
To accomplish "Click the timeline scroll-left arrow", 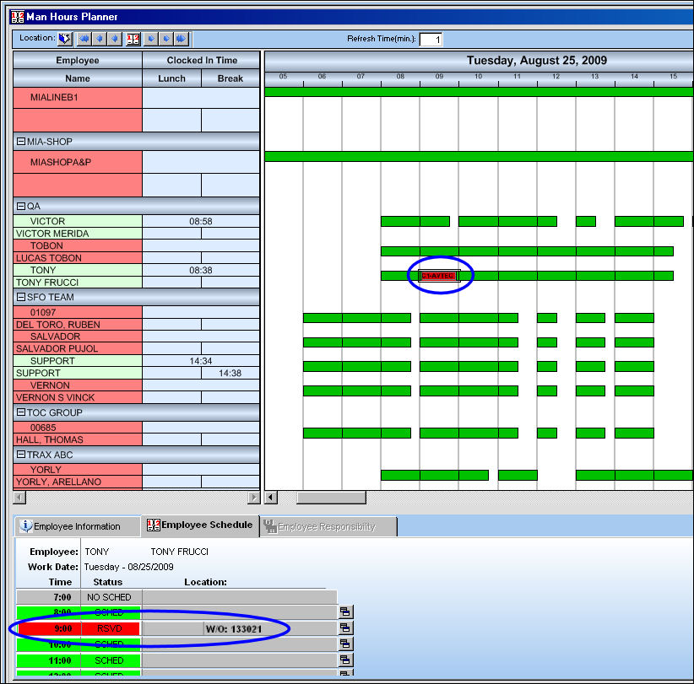I will 271,498.
